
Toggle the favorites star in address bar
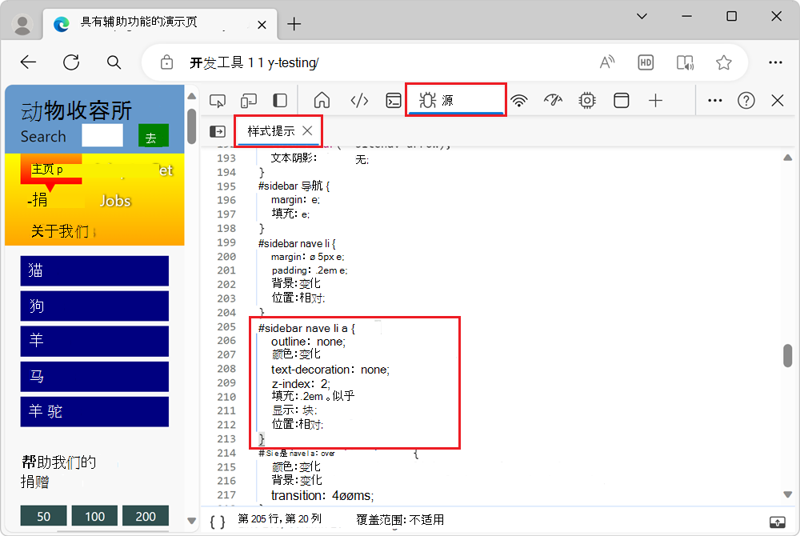pos(723,62)
